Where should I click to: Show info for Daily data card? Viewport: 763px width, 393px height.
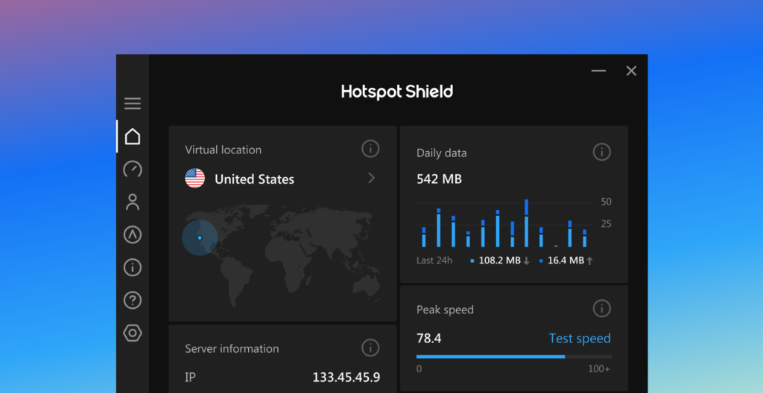pos(601,153)
